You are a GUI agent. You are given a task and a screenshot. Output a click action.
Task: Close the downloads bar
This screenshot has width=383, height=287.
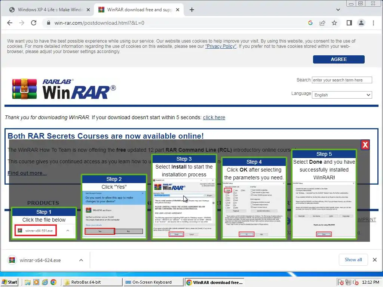coord(375,260)
